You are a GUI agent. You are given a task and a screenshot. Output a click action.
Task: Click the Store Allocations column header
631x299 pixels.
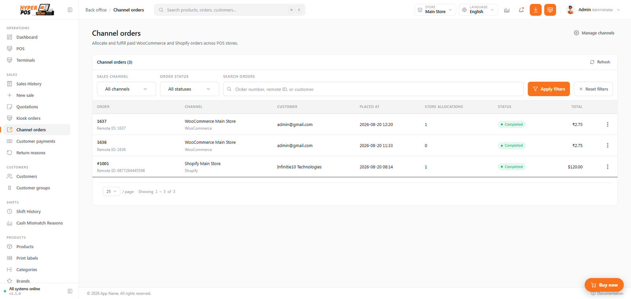pos(444,107)
